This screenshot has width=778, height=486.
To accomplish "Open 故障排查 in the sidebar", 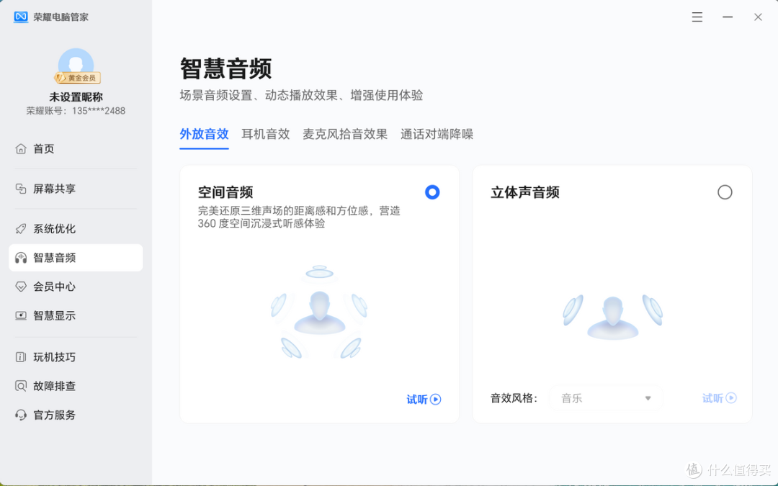I will tap(76, 386).
